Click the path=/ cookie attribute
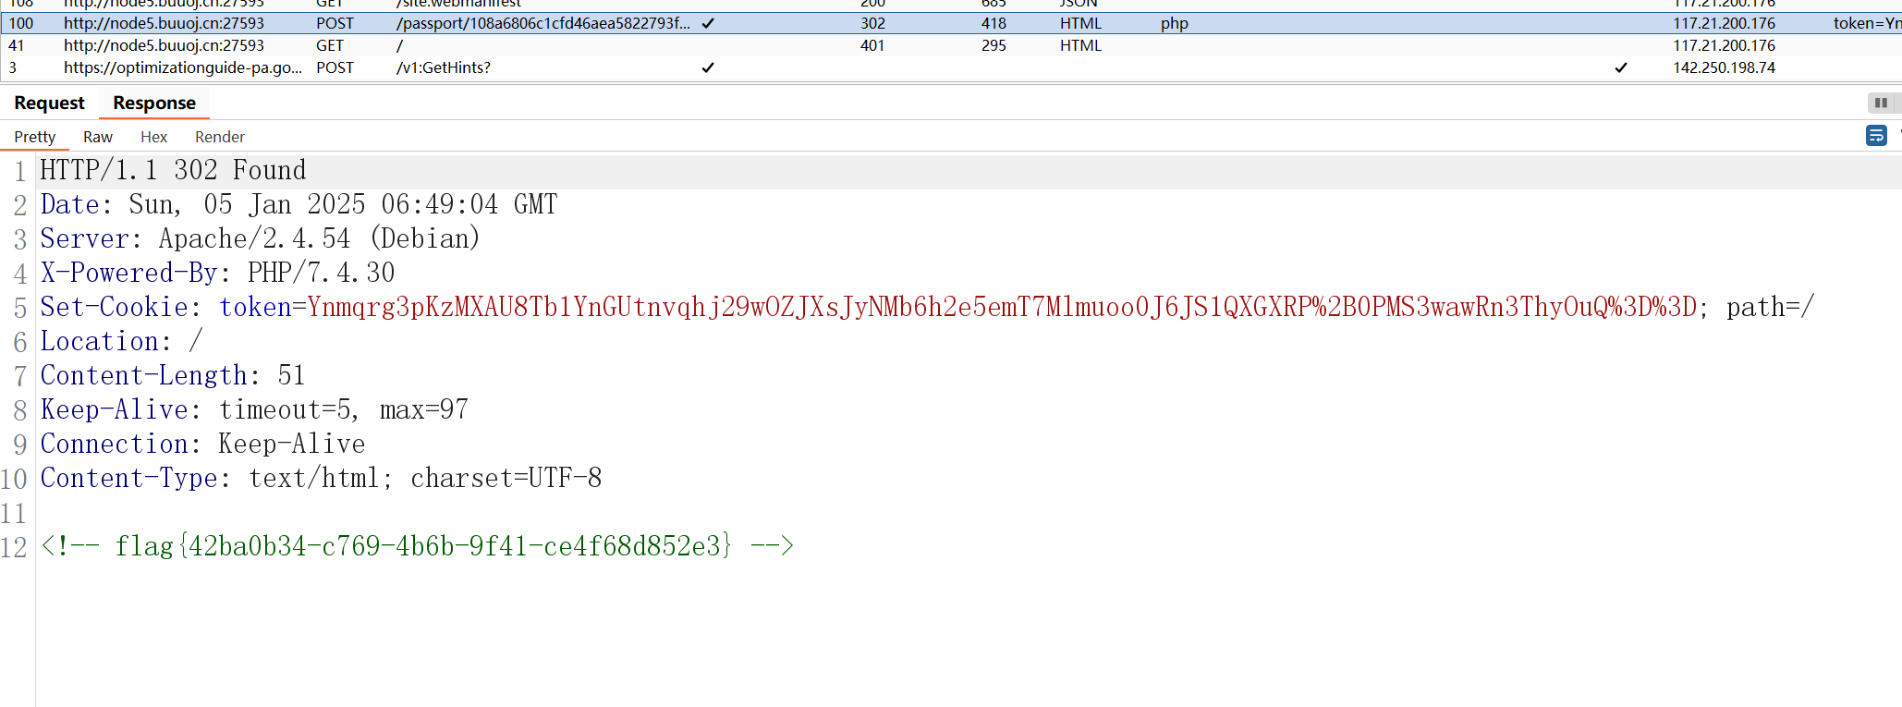Image resolution: width=1902 pixels, height=707 pixels. pyautogui.click(x=1771, y=307)
